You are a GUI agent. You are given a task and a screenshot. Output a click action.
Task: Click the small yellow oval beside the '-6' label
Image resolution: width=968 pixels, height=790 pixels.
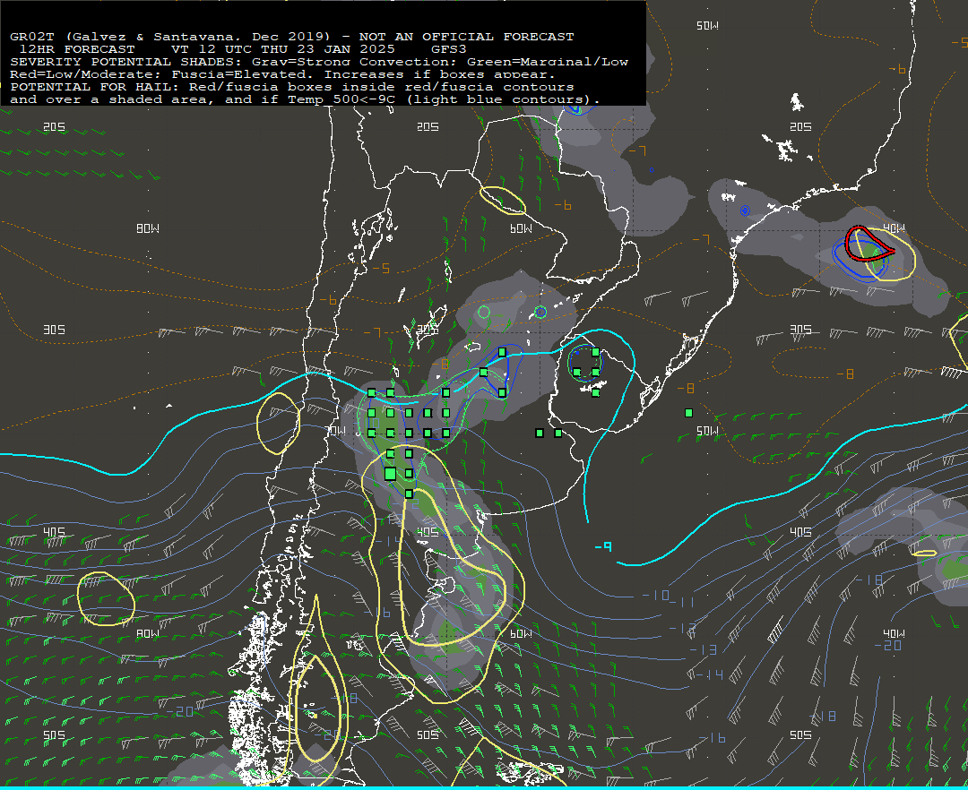[503, 200]
